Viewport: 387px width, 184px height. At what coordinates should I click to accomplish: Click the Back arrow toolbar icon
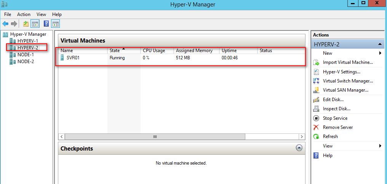[5, 24]
